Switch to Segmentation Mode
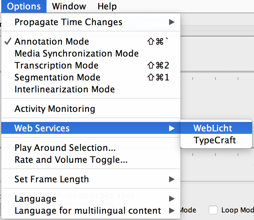Screen dimensions: 254x220 [91, 77]
